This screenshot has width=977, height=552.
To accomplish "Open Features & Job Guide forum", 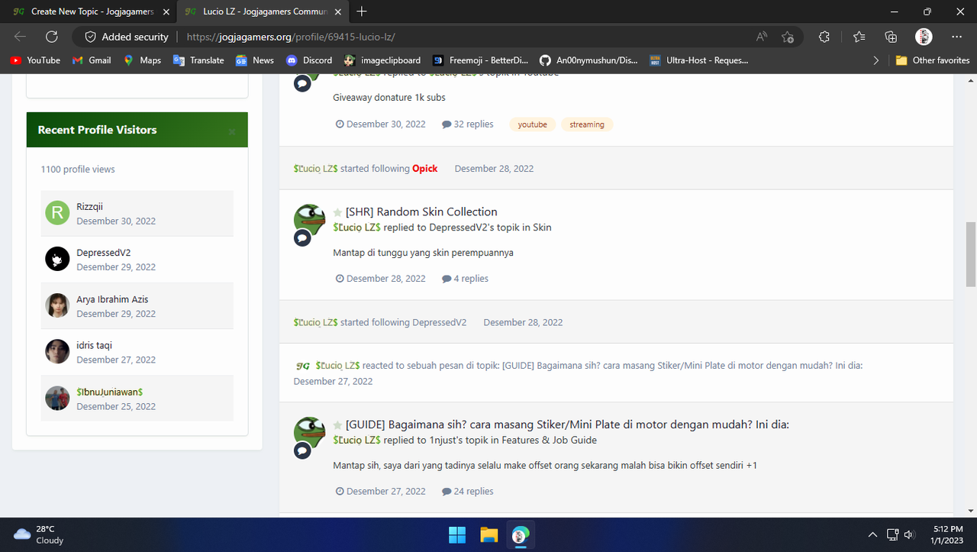I will (550, 441).
